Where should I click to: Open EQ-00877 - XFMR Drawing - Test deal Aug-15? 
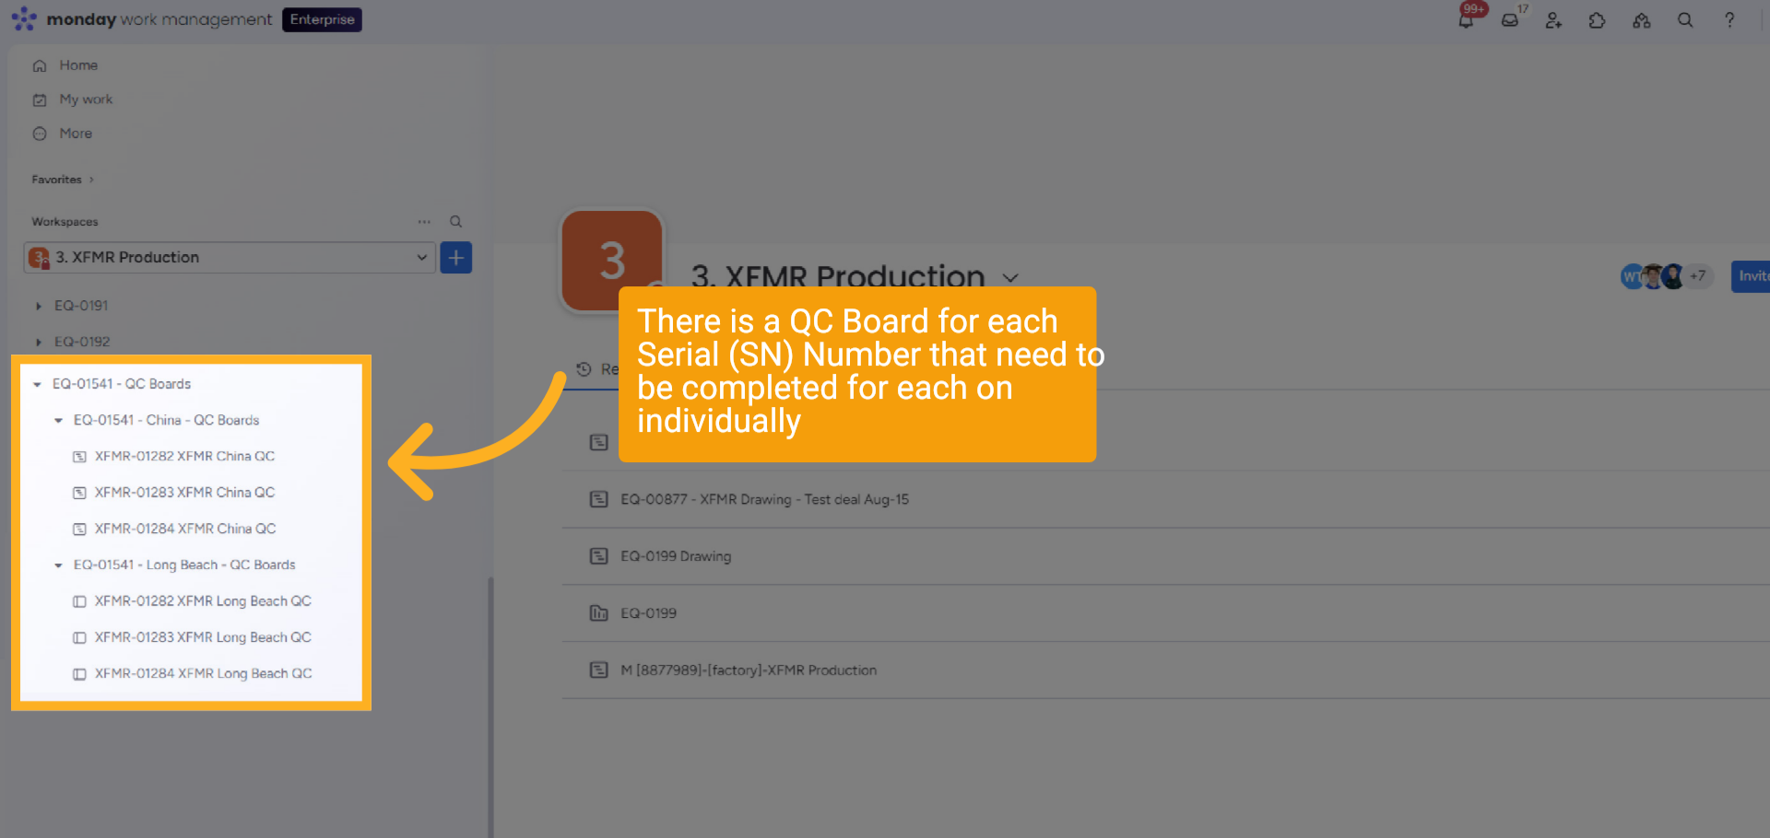click(764, 500)
